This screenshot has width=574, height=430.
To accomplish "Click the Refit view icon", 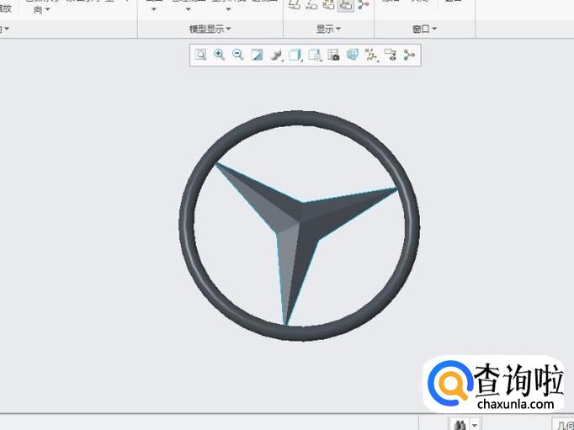I will tap(200, 56).
